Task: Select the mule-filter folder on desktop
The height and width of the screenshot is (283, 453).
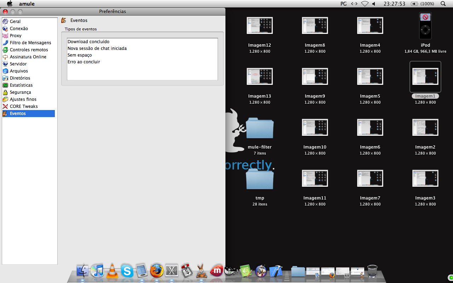Action: click(259, 128)
